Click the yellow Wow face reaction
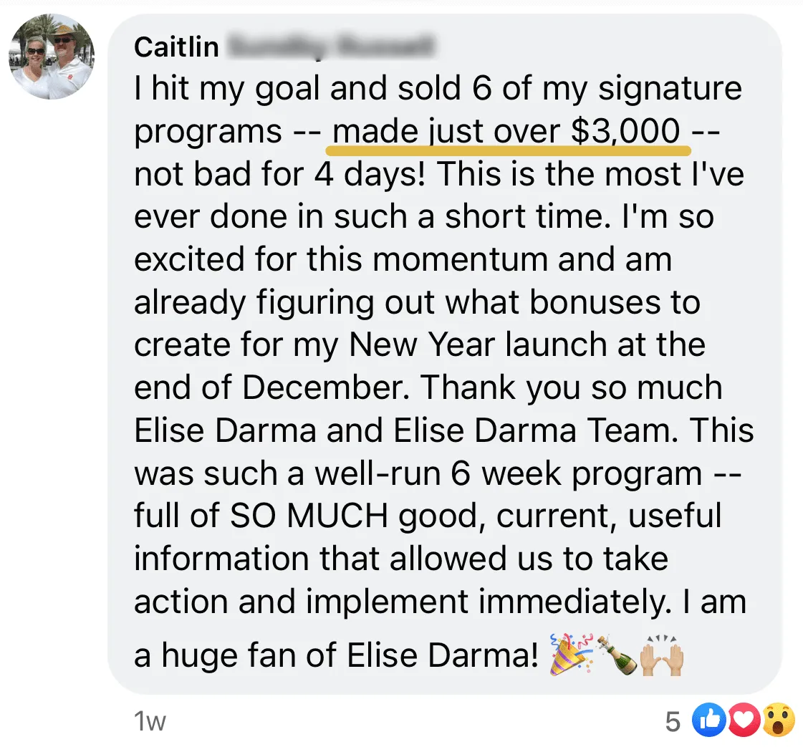The image size is (803, 747). tap(779, 721)
